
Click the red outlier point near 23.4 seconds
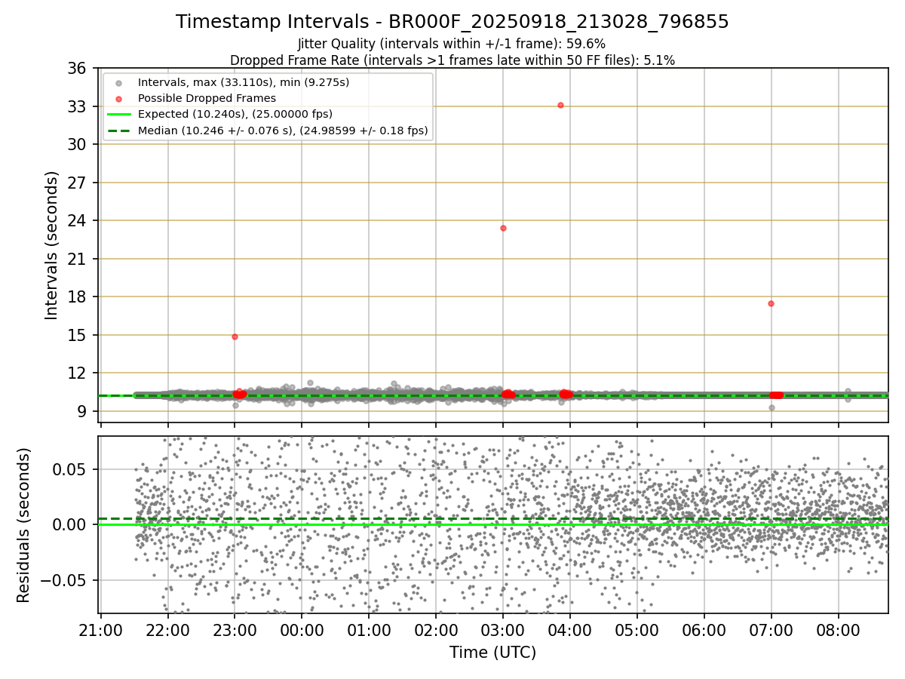(x=503, y=228)
